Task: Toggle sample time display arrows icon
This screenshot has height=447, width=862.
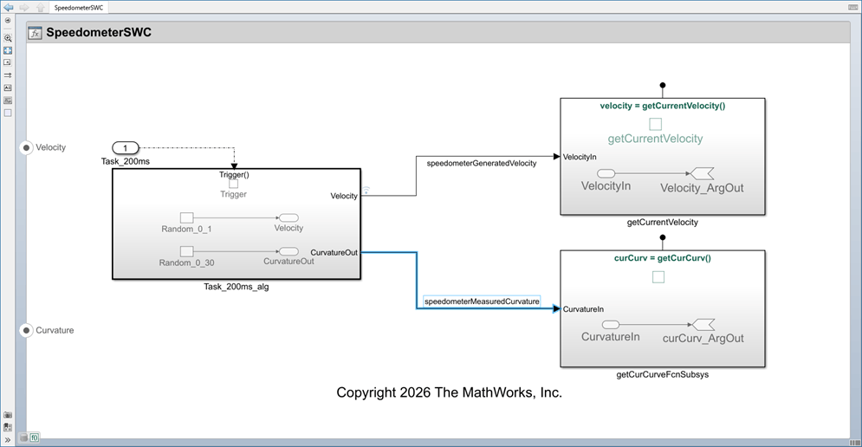Action: 8,75
